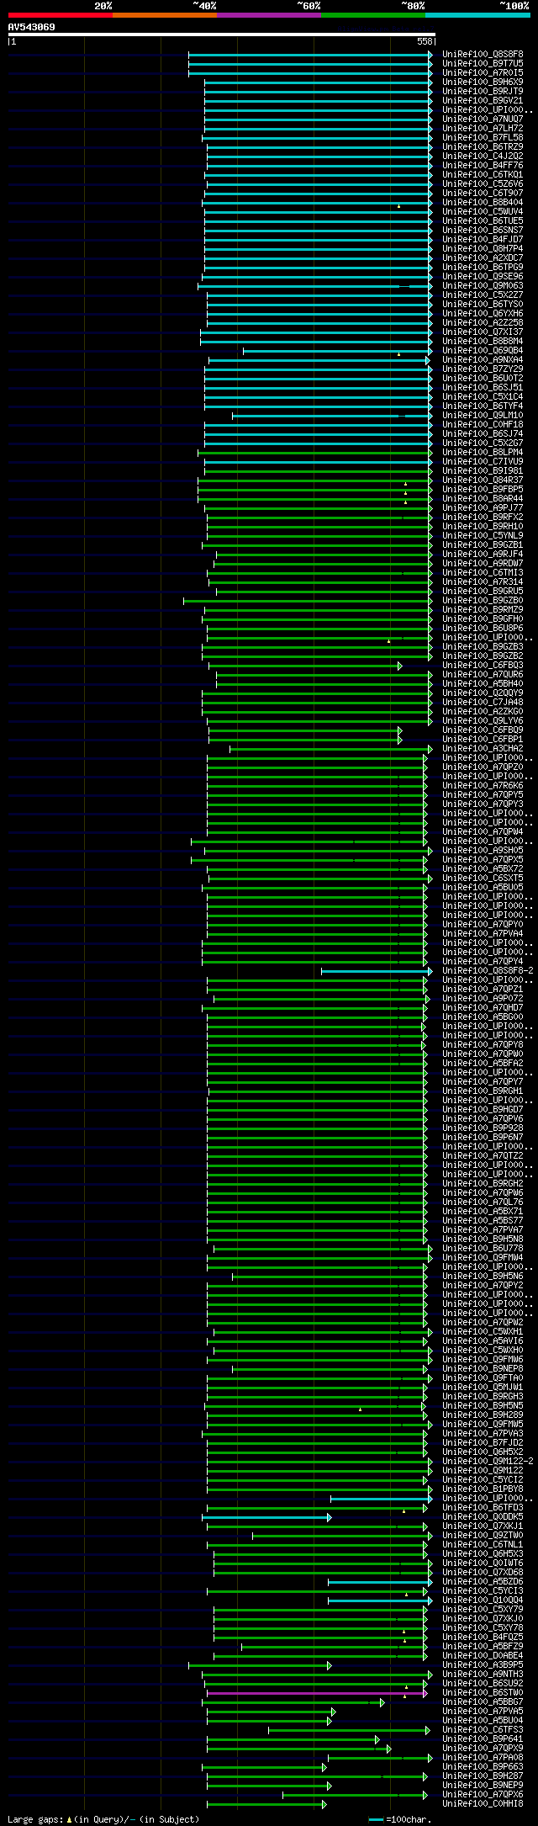
Task: Select hit label UniRef100_A7LH72
Action: (483, 128)
